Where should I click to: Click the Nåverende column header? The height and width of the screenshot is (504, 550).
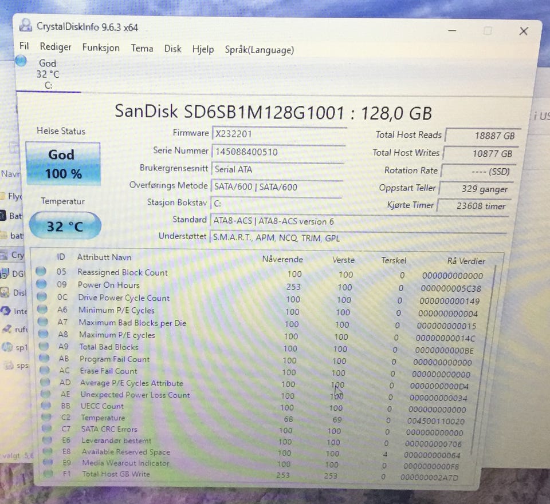coord(282,259)
